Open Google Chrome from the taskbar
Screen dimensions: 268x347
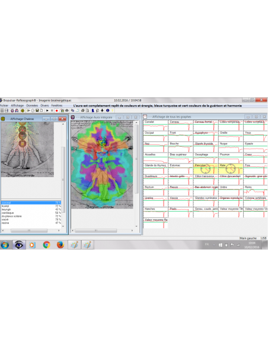46,245
